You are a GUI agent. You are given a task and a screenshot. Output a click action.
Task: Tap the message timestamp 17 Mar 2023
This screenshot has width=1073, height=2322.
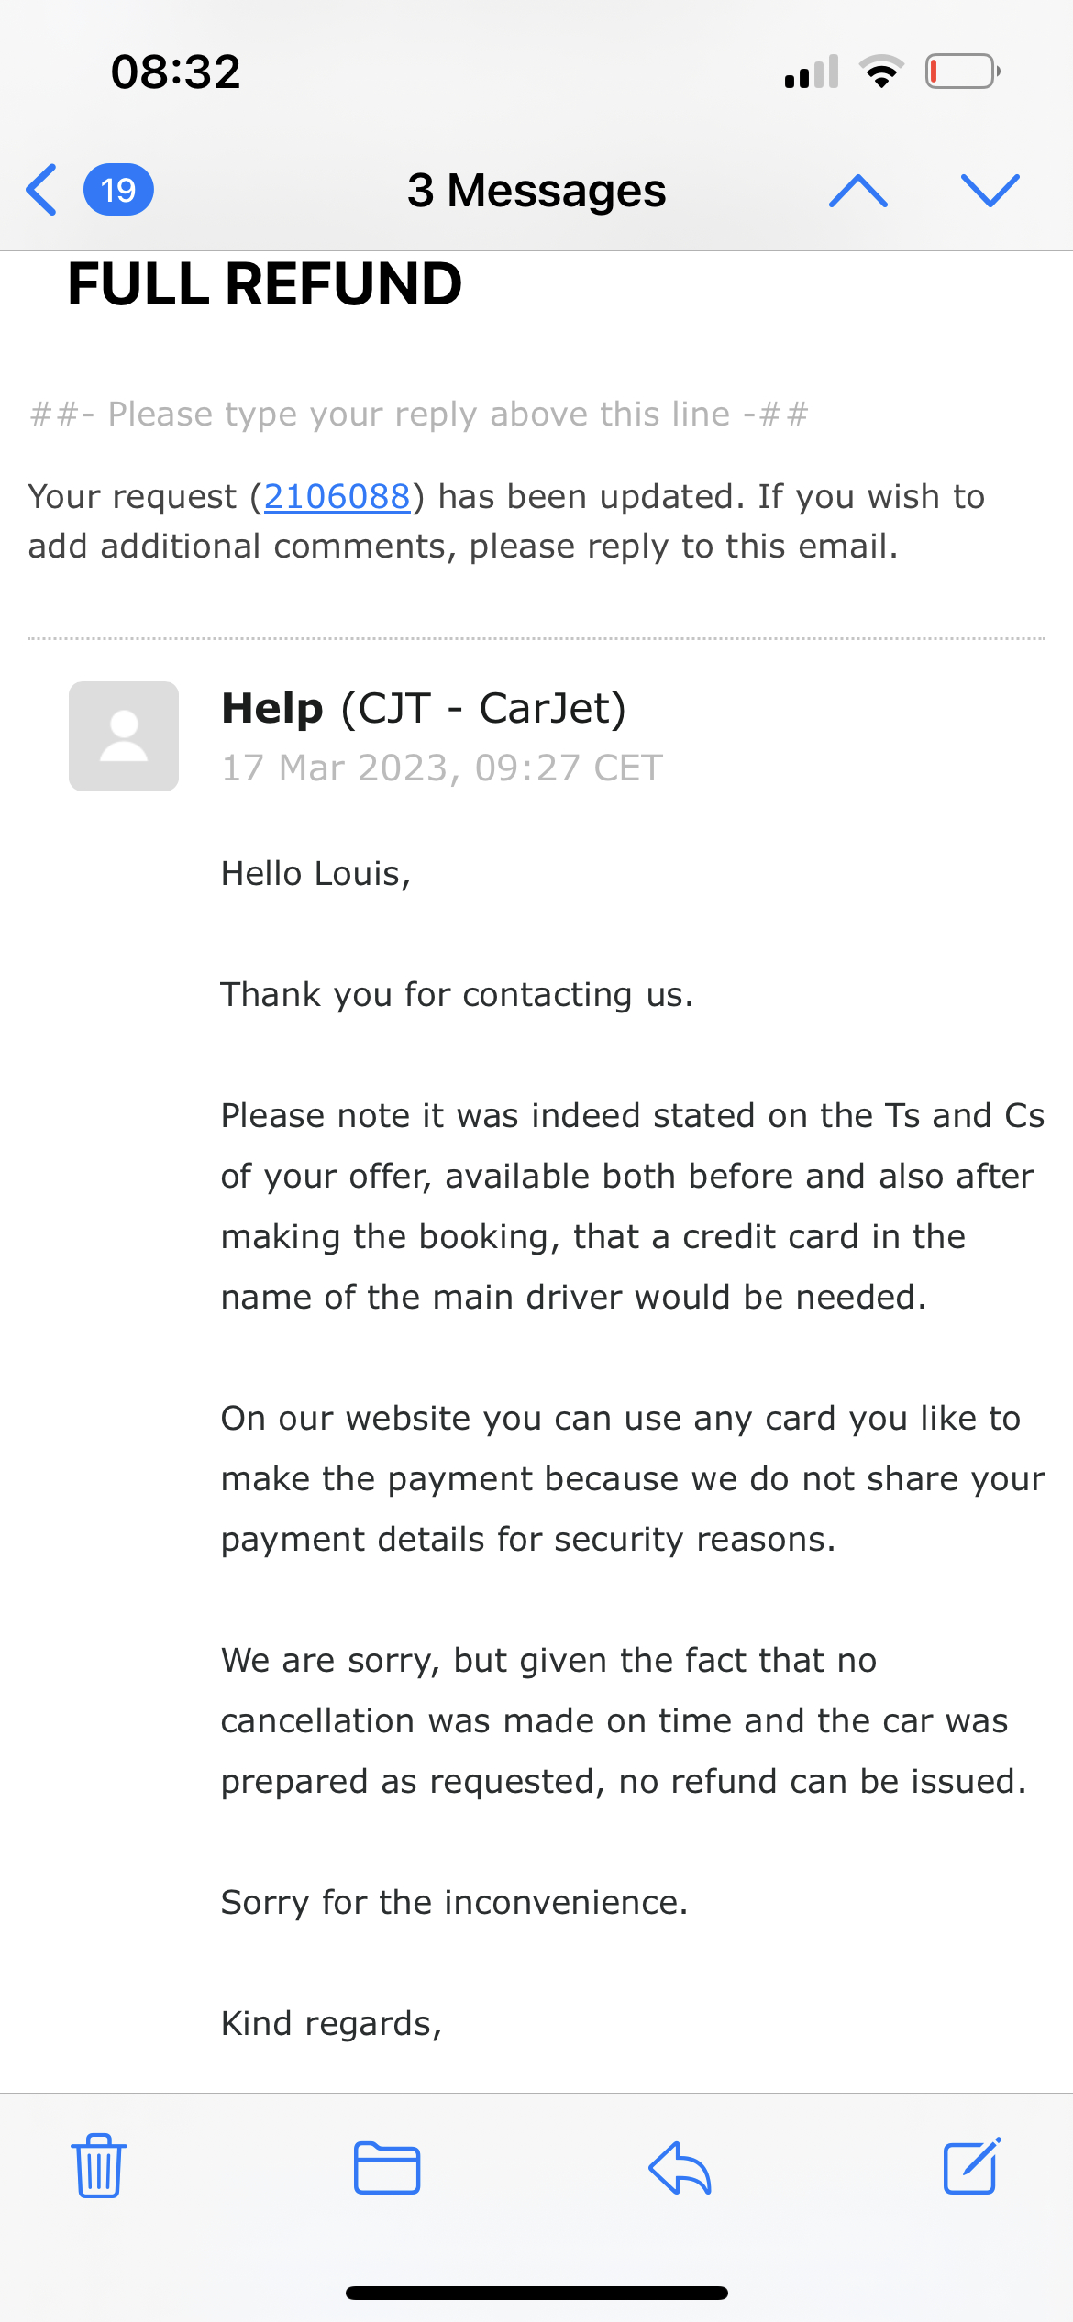(x=441, y=768)
